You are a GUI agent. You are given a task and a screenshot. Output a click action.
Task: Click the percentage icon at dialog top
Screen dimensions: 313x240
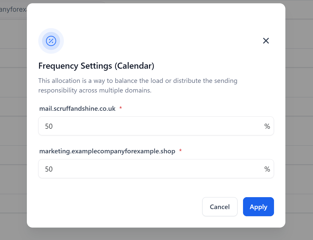click(51, 41)
